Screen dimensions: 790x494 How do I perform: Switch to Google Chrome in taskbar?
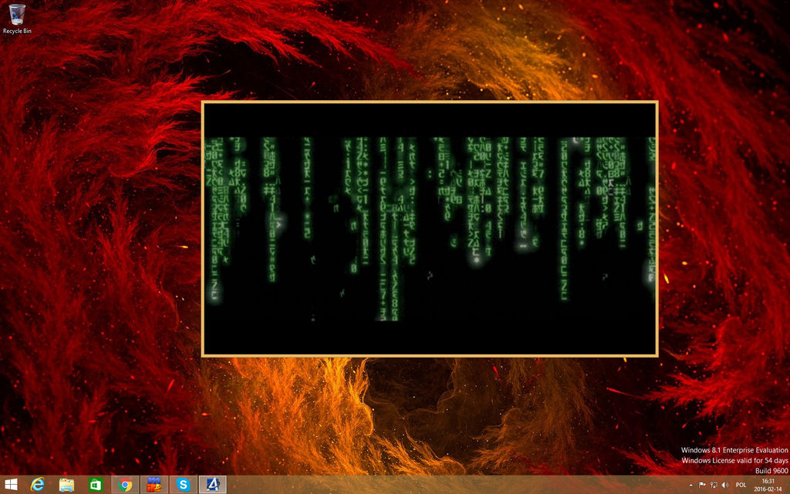click(125, 485)
